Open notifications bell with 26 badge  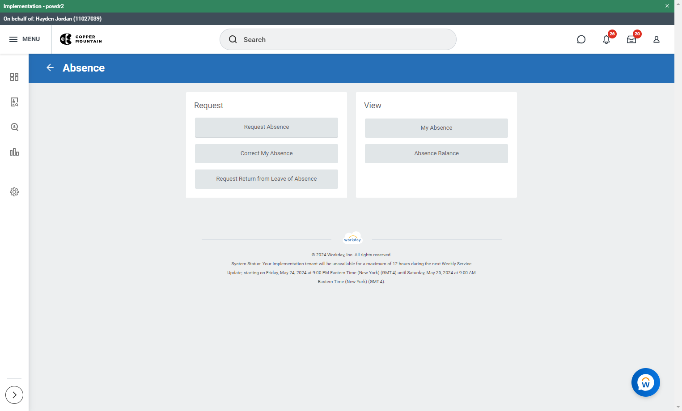(x=606, y=39)
